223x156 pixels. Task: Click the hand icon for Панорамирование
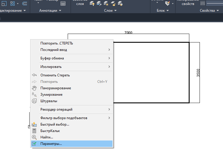(x=34, y=88)
